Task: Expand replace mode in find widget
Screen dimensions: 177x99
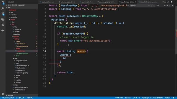Action: click(x=129, y=6)
